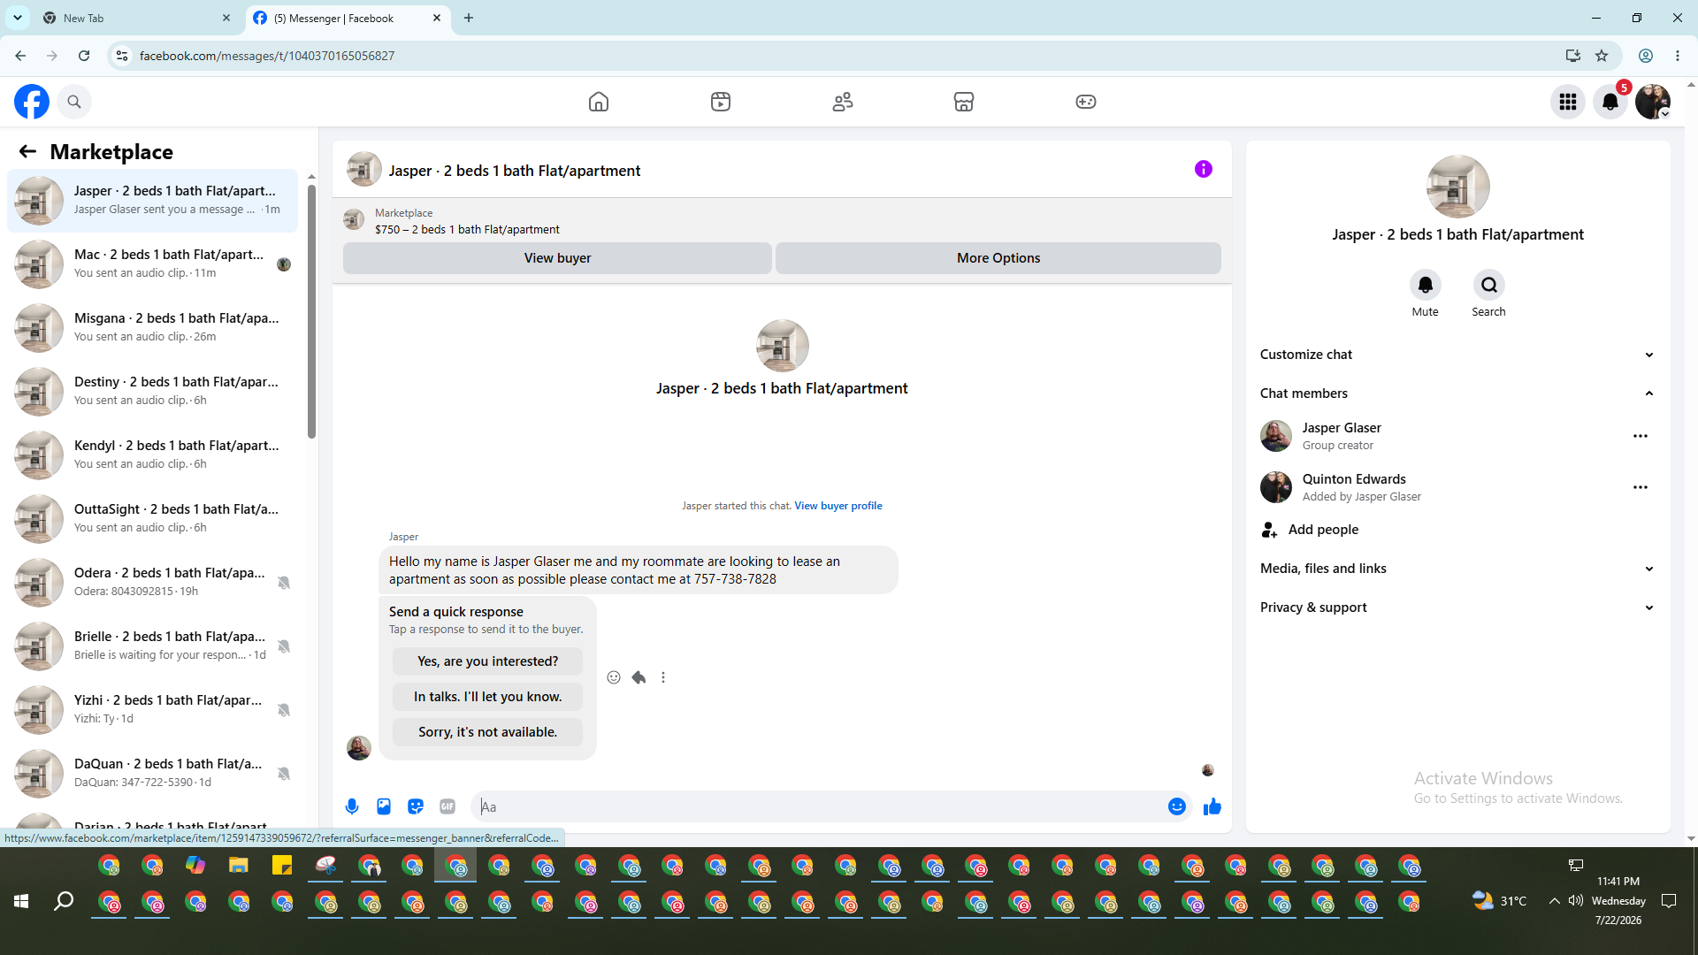Send quick response 'Yes, are you interested?'
1698x955 pixels.
pos(488,661)
